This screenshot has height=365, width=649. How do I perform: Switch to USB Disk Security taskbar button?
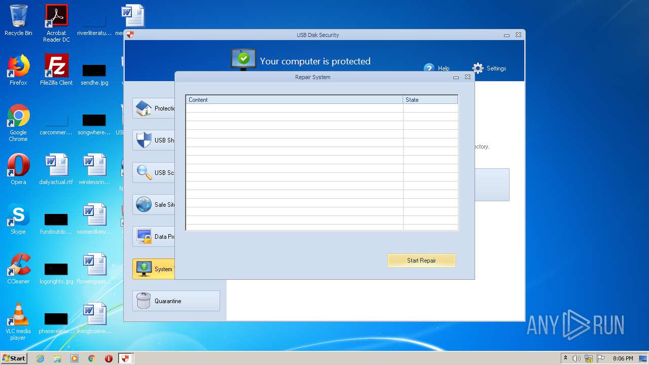click(x=126, y=358)
